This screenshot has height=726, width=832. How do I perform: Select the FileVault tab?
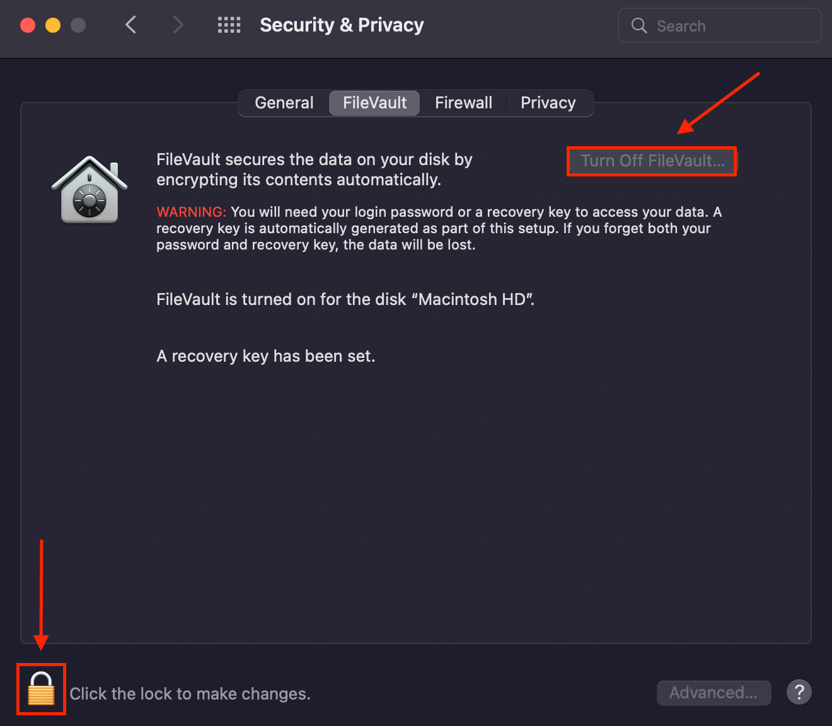374,103
